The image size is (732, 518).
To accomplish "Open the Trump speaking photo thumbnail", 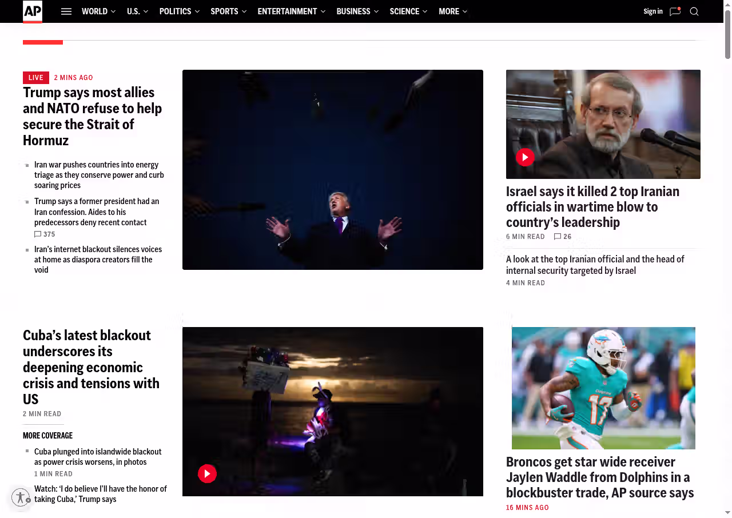I will point(333,170).
